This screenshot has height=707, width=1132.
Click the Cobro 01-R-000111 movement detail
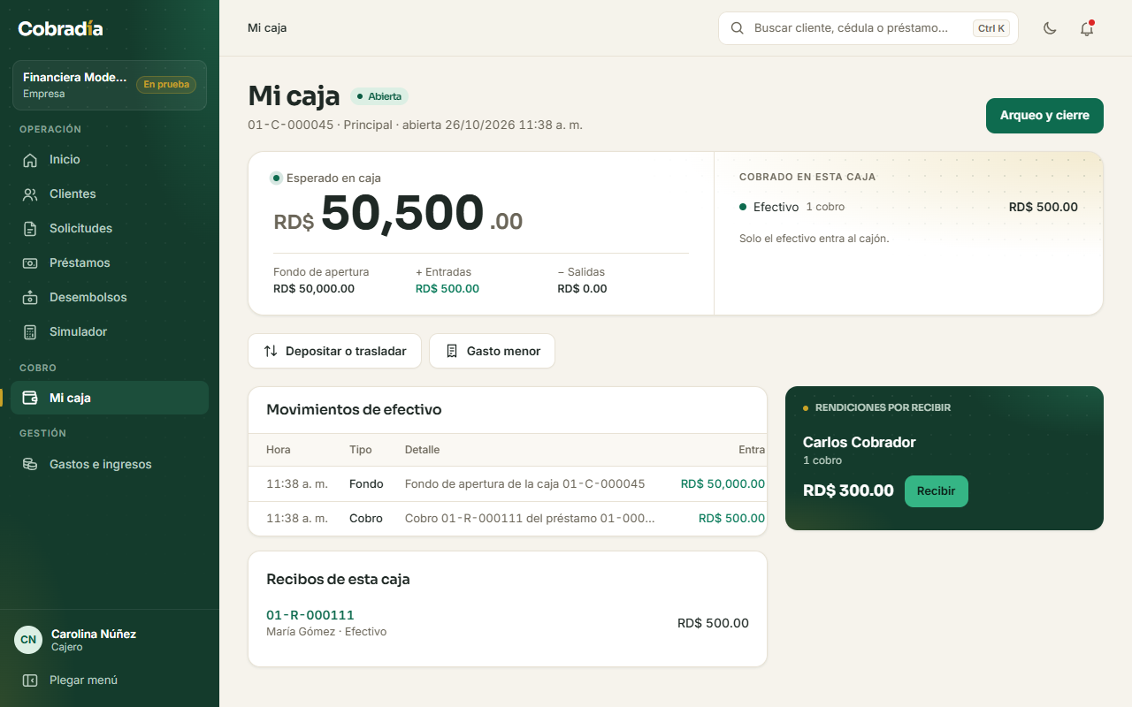530,519
